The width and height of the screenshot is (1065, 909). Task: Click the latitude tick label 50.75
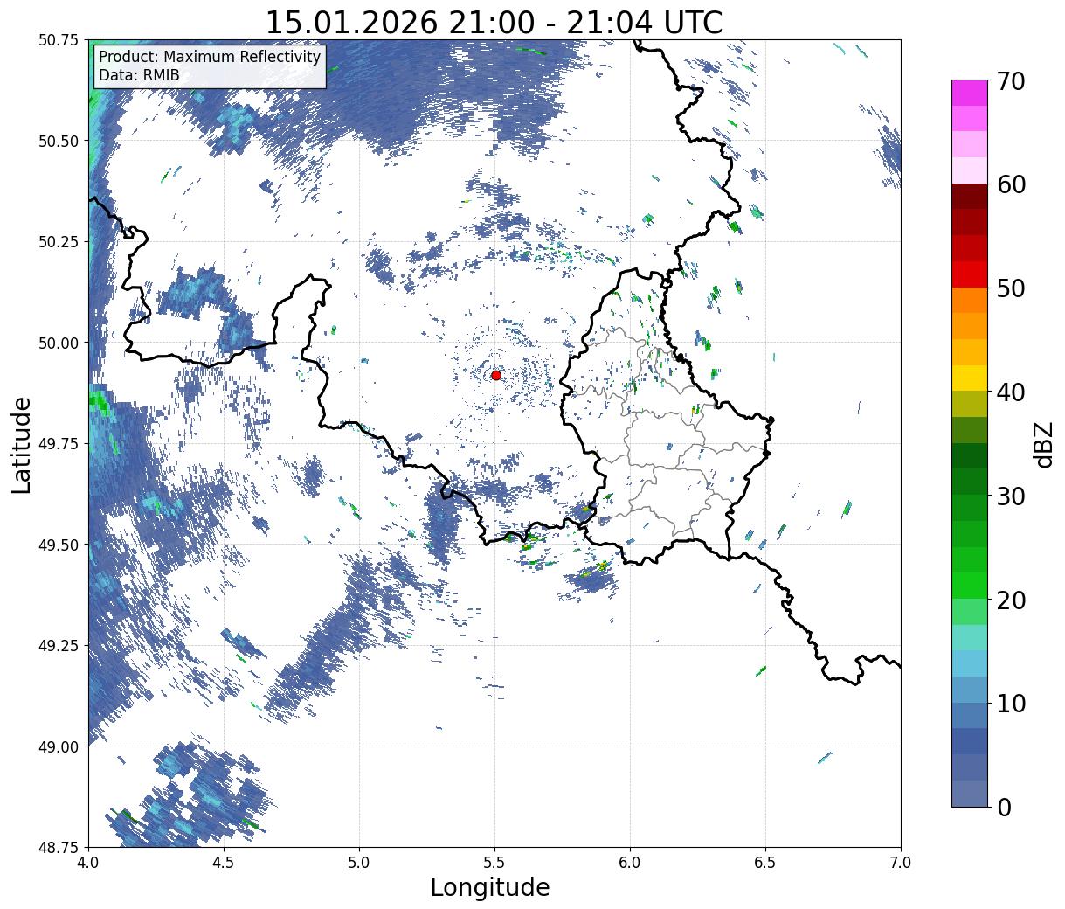(x=59, y=40)
